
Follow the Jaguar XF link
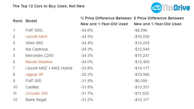point(35,74)
